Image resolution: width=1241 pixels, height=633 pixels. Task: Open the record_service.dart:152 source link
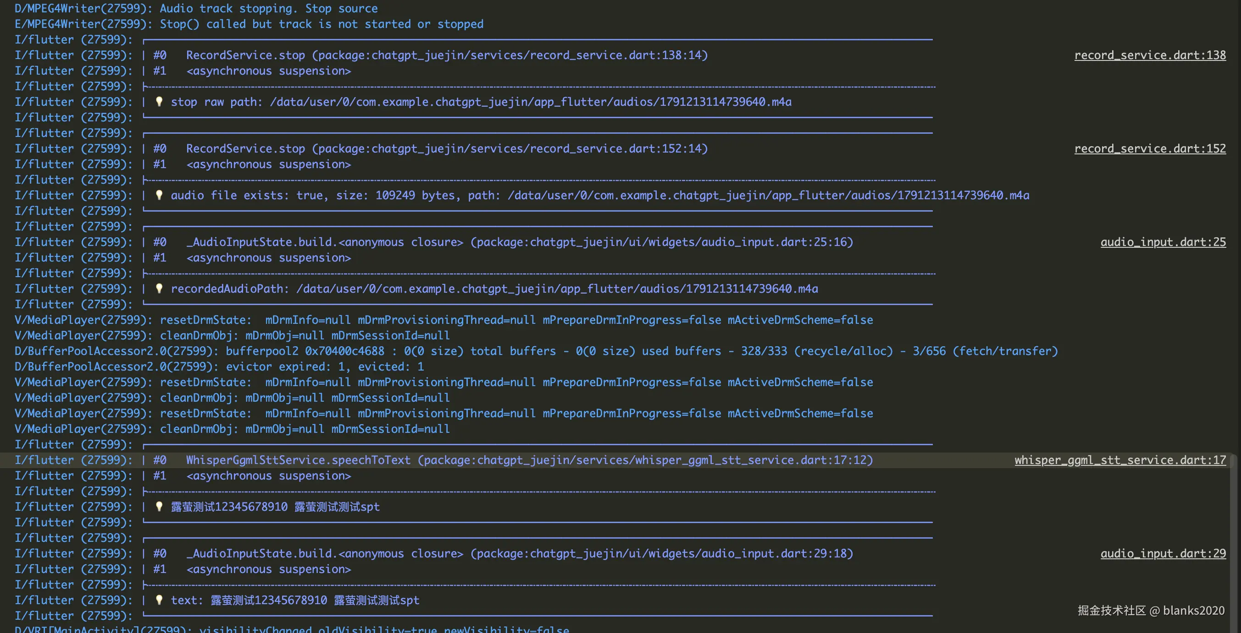(1150, 148)
